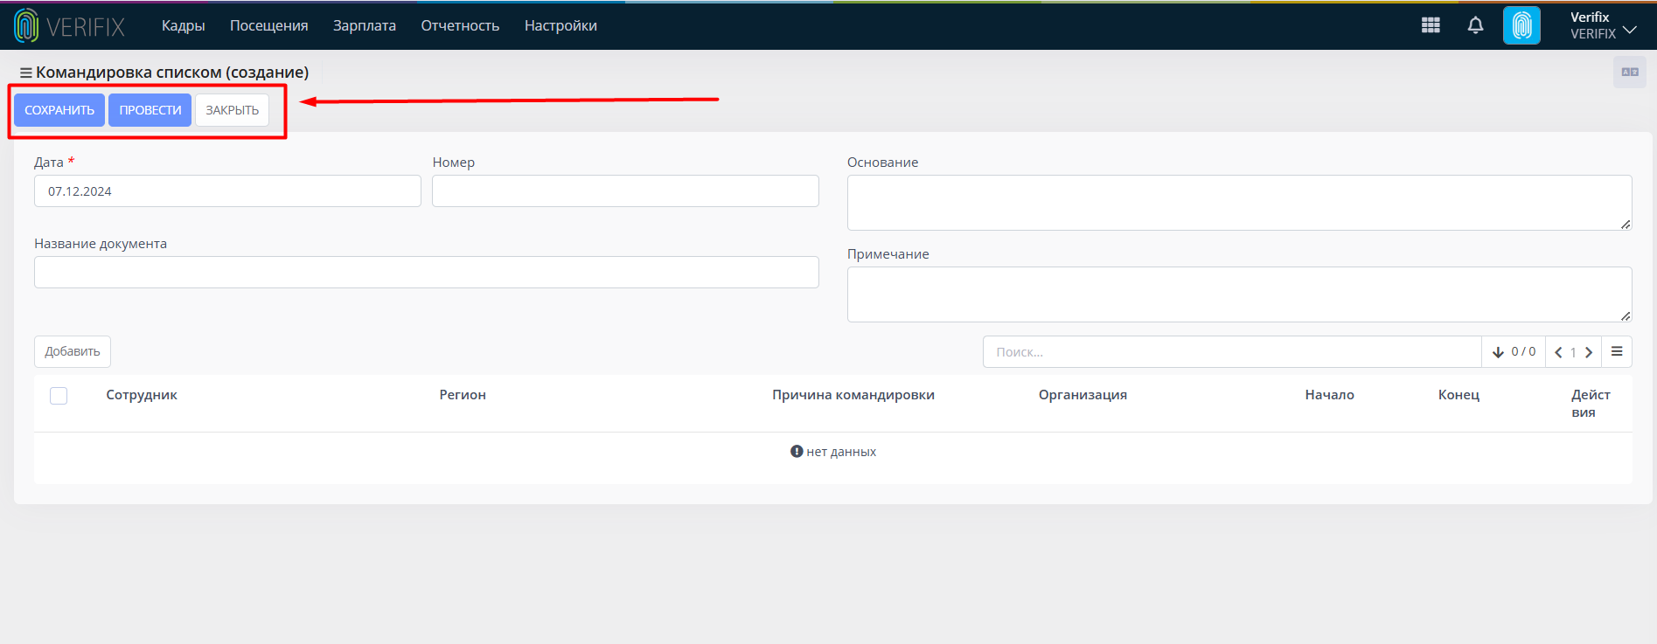Click the Начало column header
The image size is (1657, 644).
(x=1329, y=395)
